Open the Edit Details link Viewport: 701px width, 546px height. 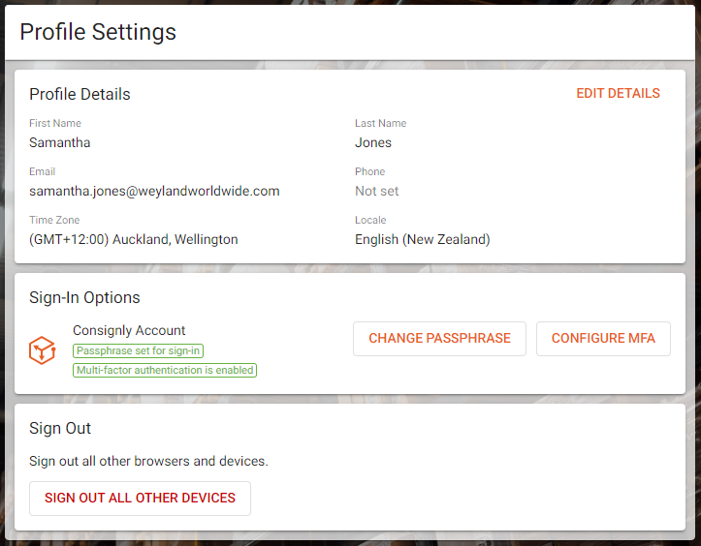(618, 93)
